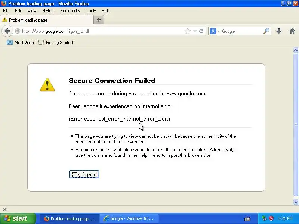Viewport: 299px width, 224px height.
Task: Bookmark this page with the star icon
Action: [x=188, y=31]
